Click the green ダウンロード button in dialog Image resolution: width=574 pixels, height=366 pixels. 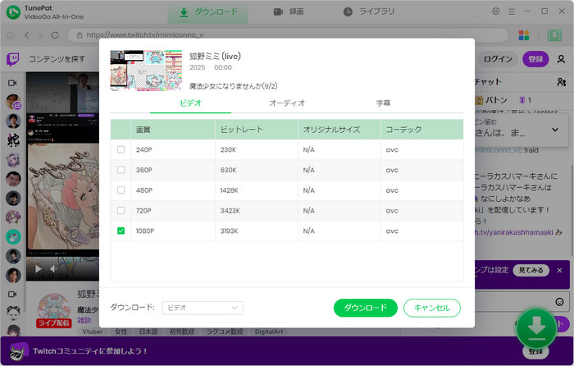[366, 308]
